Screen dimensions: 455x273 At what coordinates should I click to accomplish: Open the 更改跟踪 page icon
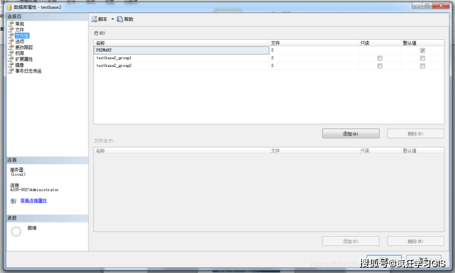(11, 47)
